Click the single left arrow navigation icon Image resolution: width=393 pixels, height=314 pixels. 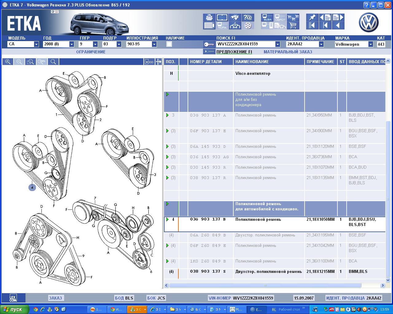pos(338,25)
